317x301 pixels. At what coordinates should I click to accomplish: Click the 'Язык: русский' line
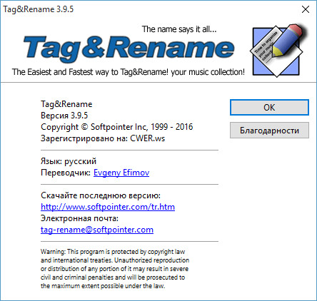69,161
